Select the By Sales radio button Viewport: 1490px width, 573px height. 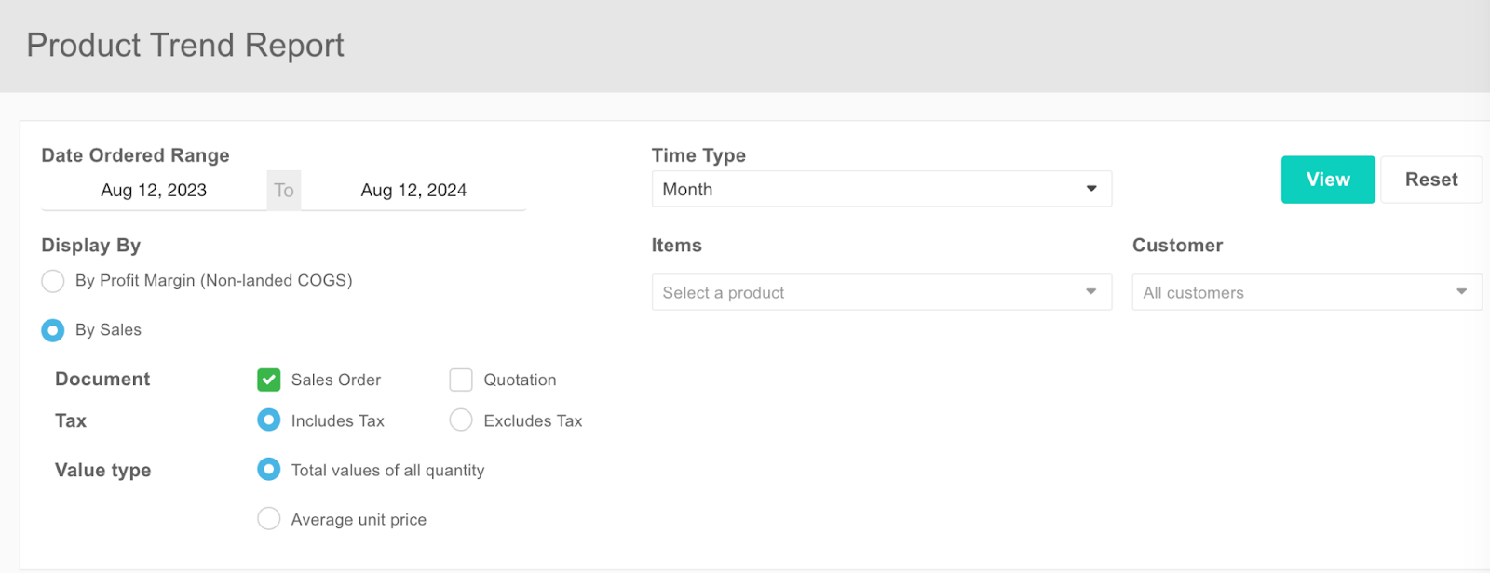[53, 330]
